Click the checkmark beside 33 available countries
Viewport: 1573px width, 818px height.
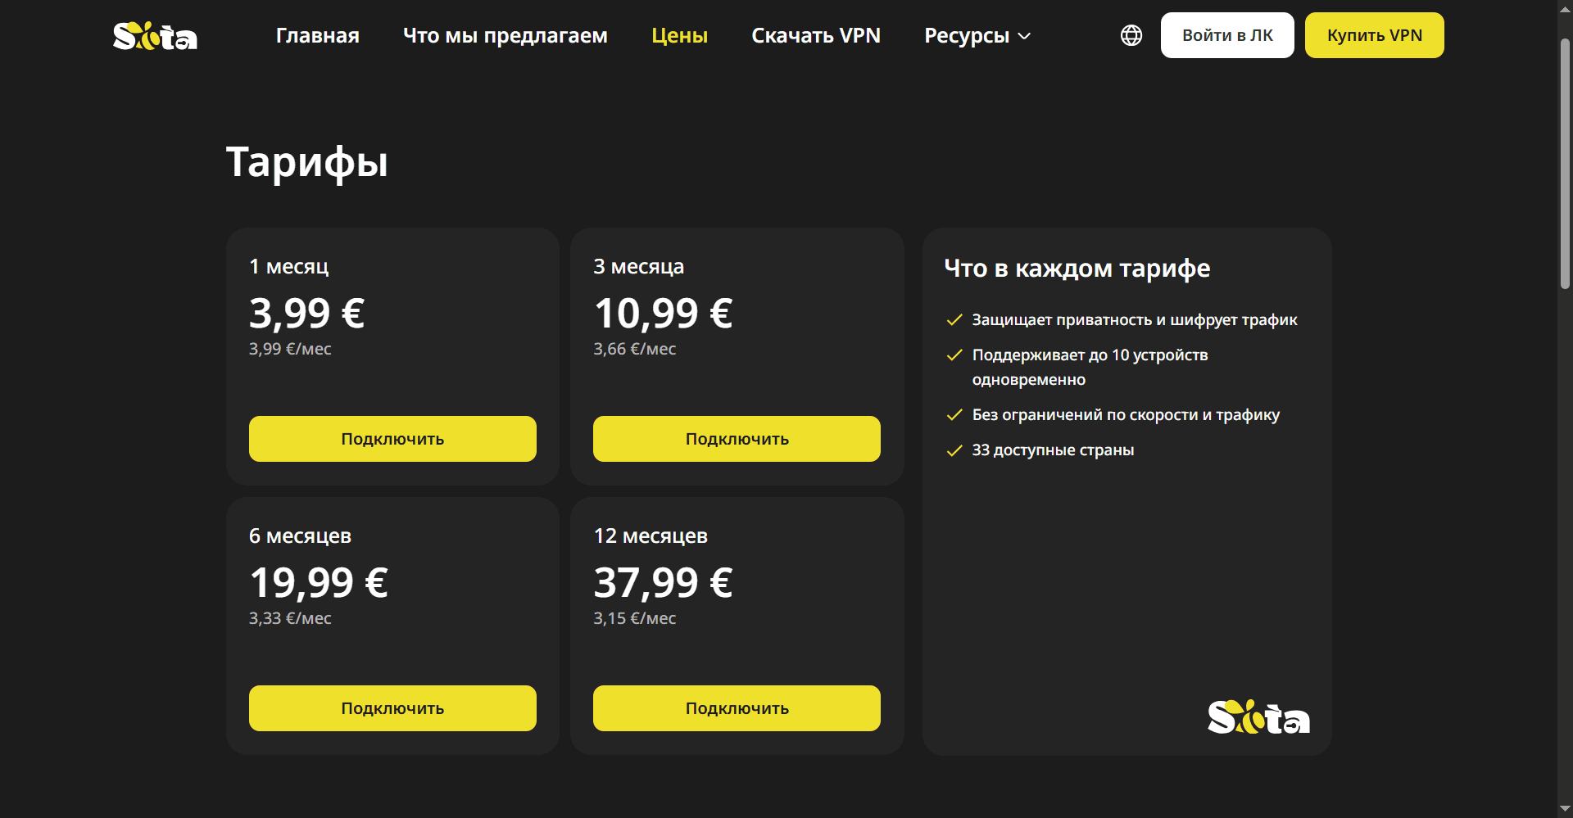[954, 450]
